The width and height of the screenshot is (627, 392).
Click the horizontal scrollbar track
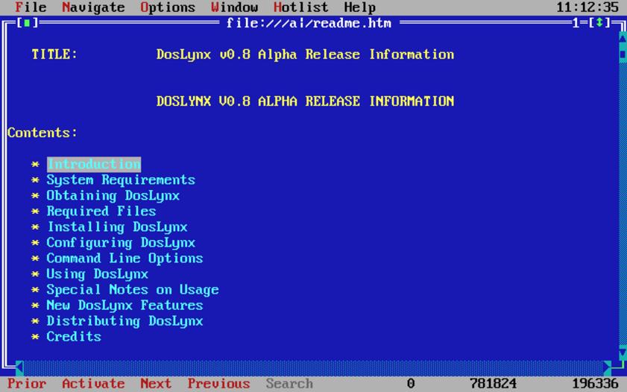(x=313, y=368)
